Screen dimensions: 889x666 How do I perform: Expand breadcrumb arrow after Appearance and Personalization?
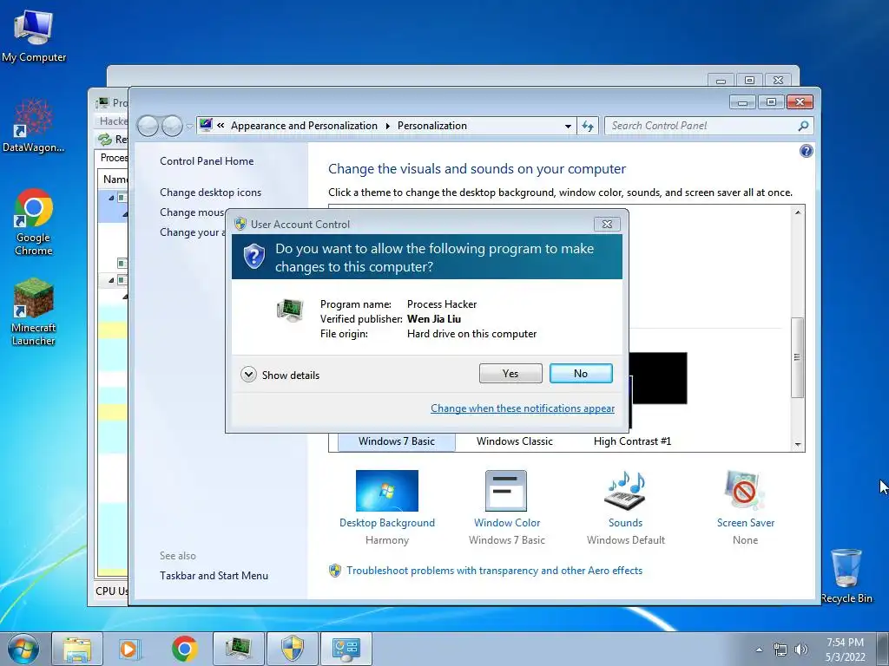pyautogui.click(x=388, y=126)
